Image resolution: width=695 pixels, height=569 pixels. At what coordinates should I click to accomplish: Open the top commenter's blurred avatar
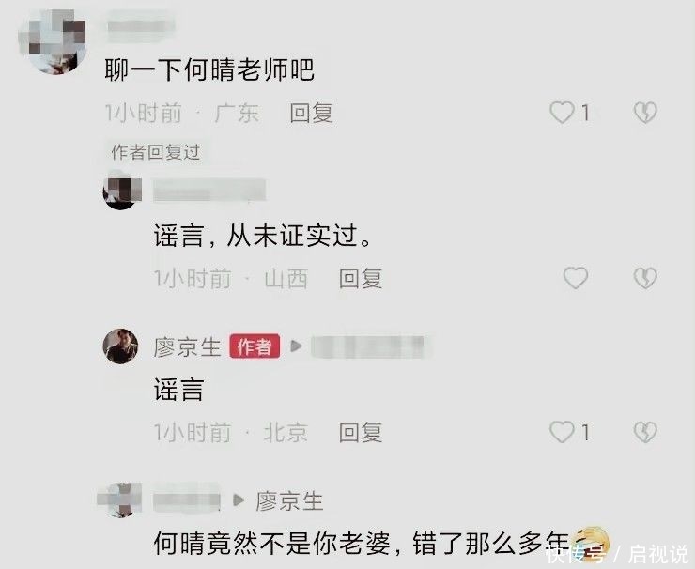point(53,41)
